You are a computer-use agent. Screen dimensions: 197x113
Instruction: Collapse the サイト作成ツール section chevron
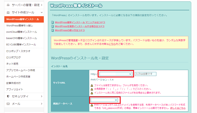42,12
